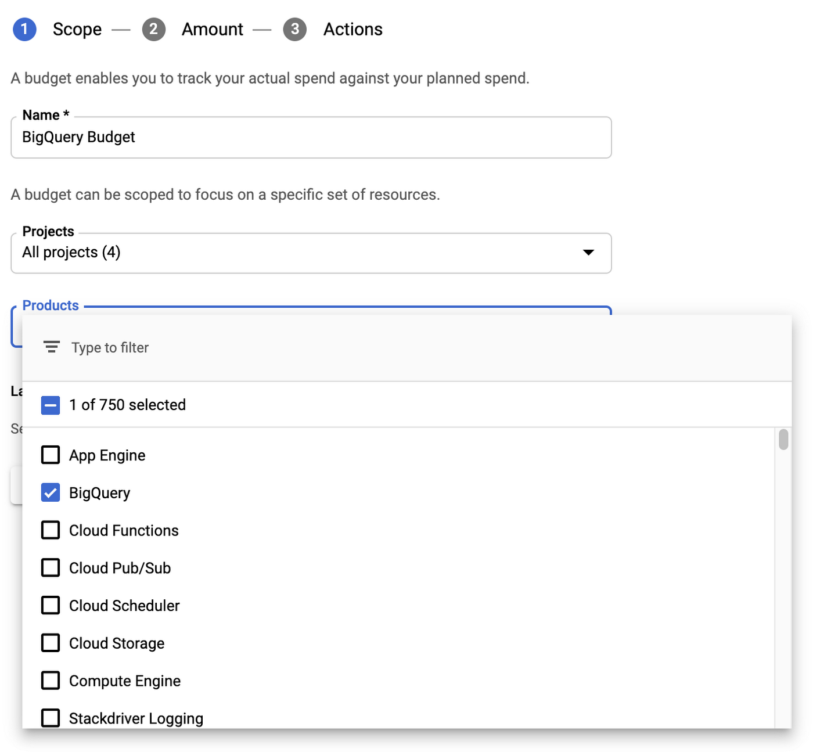Go to the Actions step label
The height and width of the screenshot is (752, 813).
click(353, 30)
